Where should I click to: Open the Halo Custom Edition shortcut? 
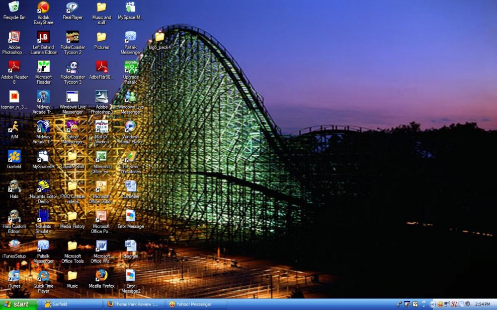pos(14,216)
